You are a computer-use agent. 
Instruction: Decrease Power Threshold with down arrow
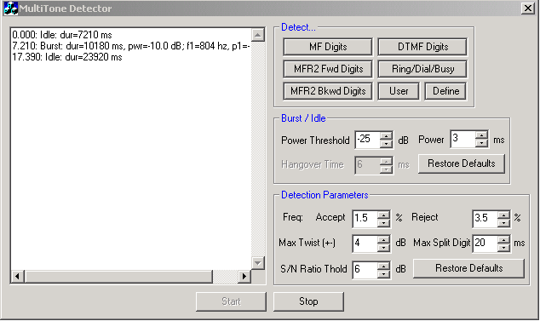pos(387,144)
